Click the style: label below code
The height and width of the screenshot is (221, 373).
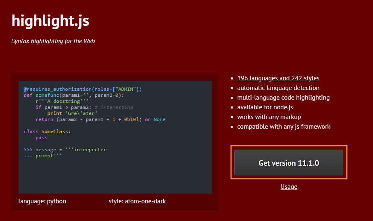tap(116, 201)
